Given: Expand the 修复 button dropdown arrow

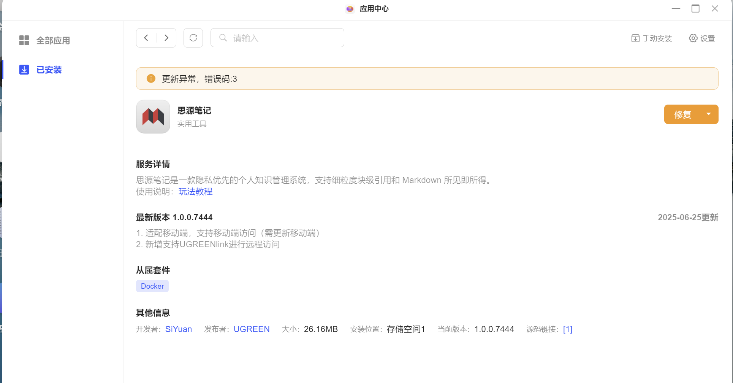Looking at the screenshot, I should click(x=709, y=114).
